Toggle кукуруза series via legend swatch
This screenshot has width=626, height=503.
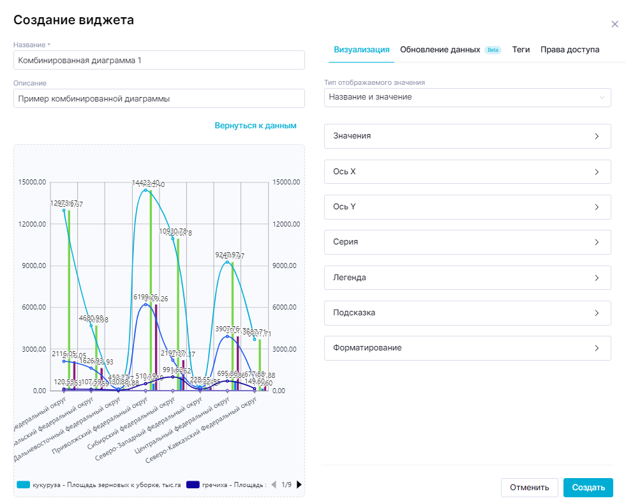(x=24, y=485)
